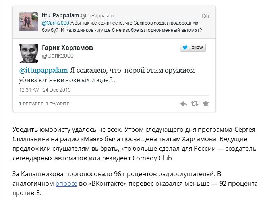This screenshot has height=200, width=271.
Task: Click the grey @IttuPappalam handle
Action: click(97, 16)
